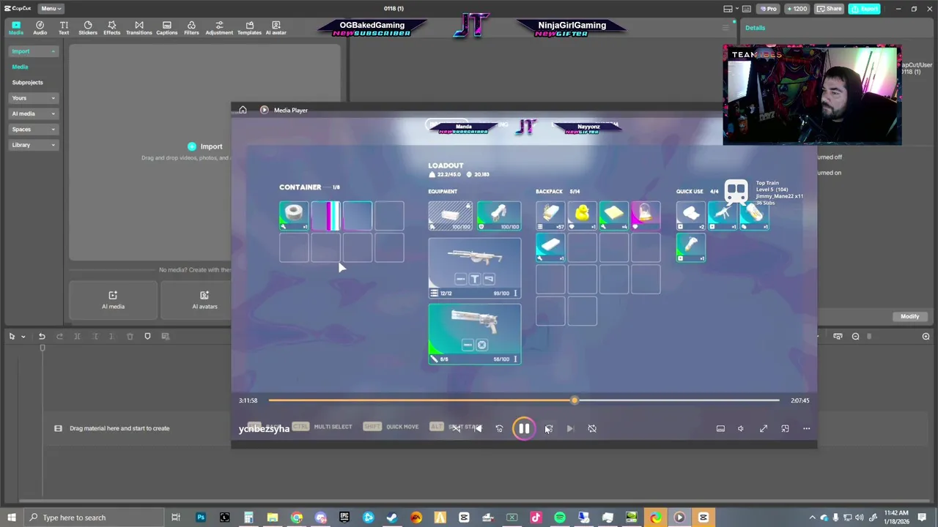
Task: Open the Effects panel
Action: coord(111,28)
